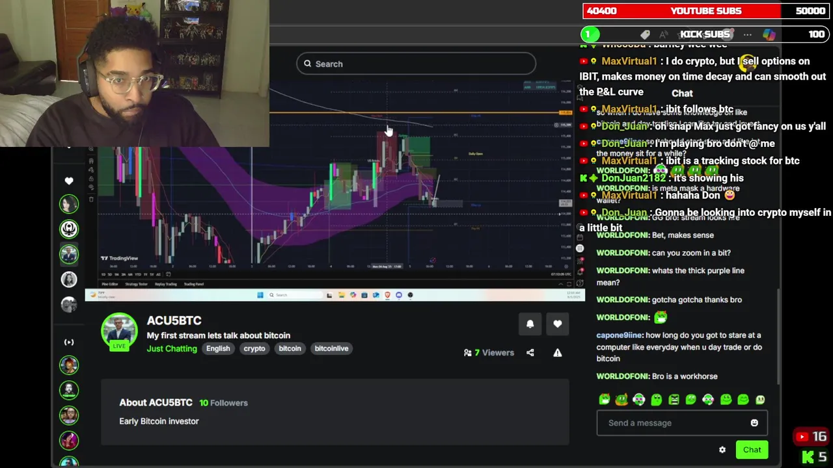Open capone9iine's chat username
Screen dimensions: 833x468
pos(619,335)
